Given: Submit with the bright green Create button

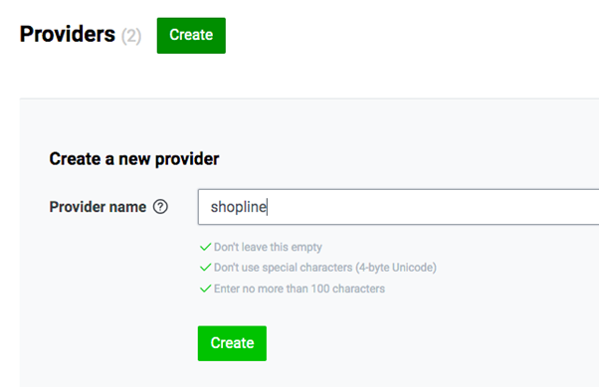Looking at the screenshot, I should [232, 343].
